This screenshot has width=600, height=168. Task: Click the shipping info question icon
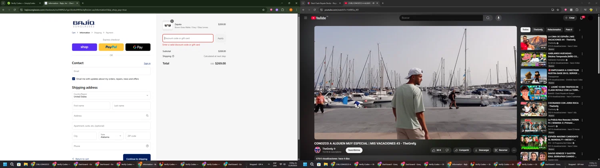(x=173, y=56)
